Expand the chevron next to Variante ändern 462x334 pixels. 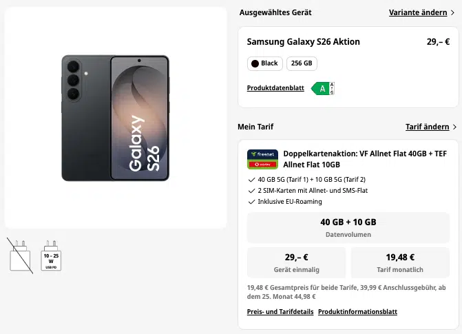tap(453, 12)
